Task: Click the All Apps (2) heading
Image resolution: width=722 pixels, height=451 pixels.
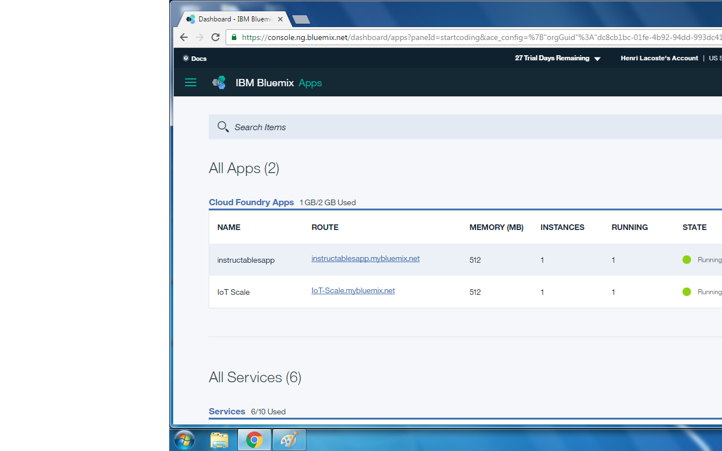Action: tap(244, 168)
